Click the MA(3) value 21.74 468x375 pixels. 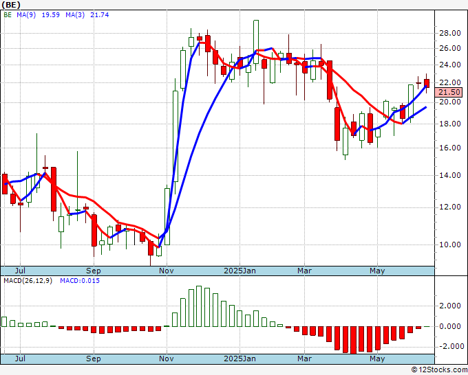pos(99,15)
